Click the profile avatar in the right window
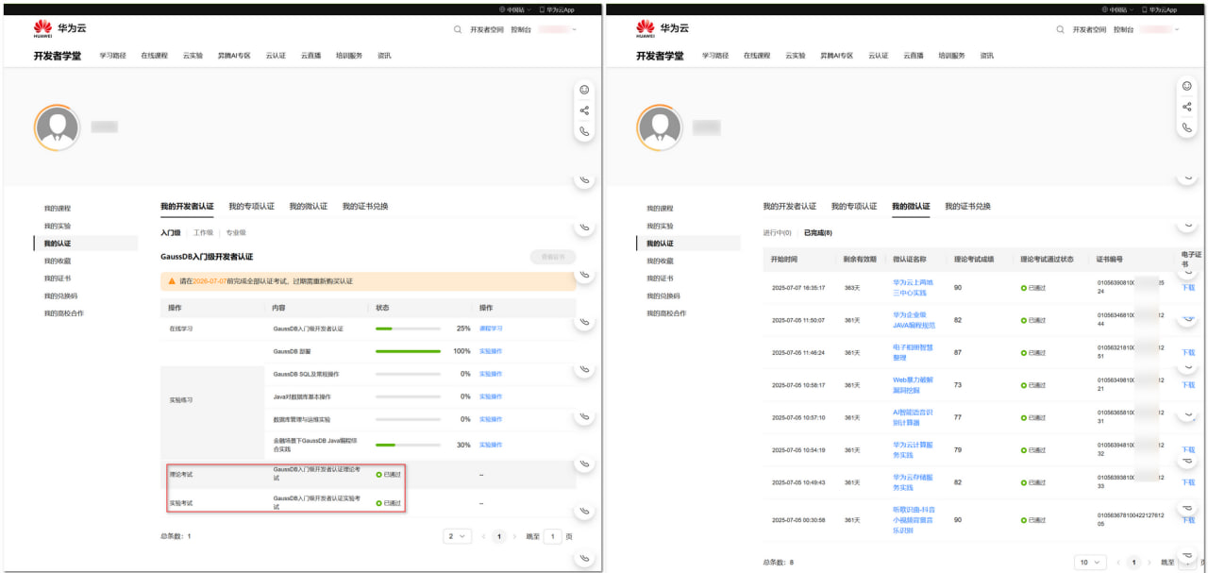 [x=661, y=126]
